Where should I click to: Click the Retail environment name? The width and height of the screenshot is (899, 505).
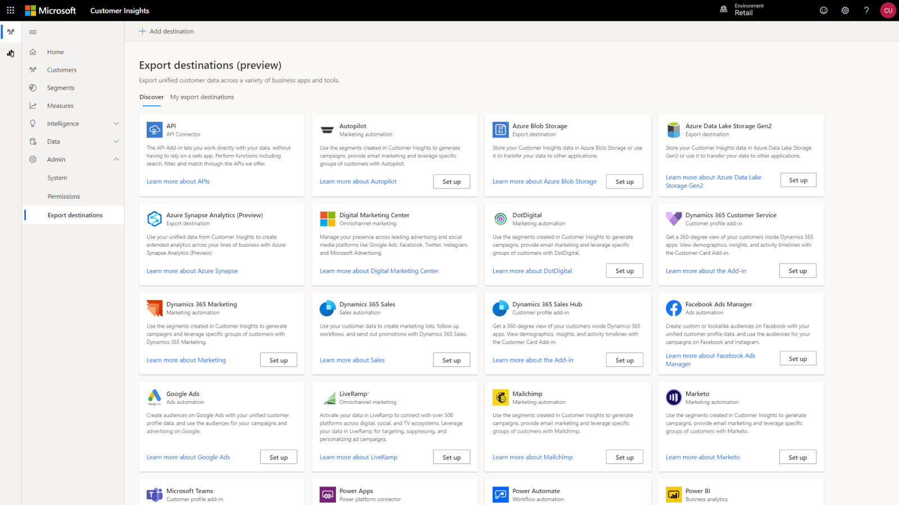pyautogui.click(x=743, y=13)
